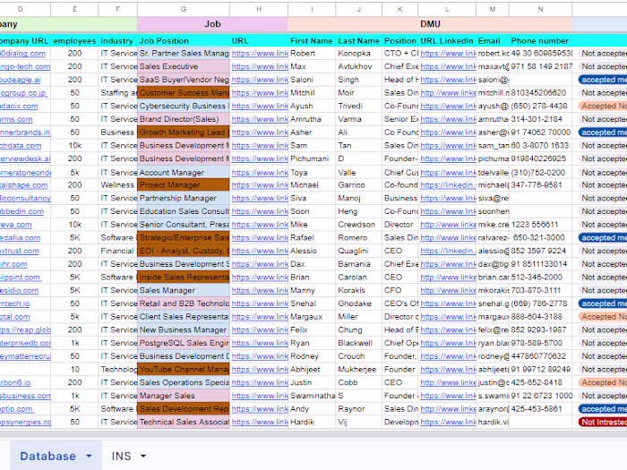Open the job URL link in Max's row
The width and height of the screenshot is (627, 470).
pyautogui.click(x=259, y=66)
